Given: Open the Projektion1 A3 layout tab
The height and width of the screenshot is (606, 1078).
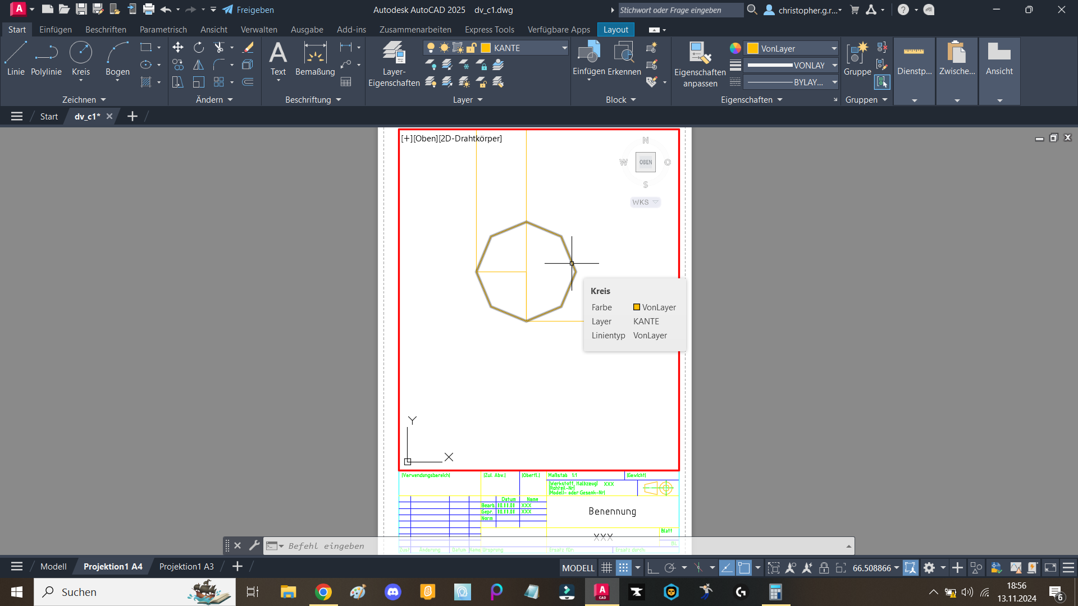Looking at the screenshot, I should (x=186, y=567).
